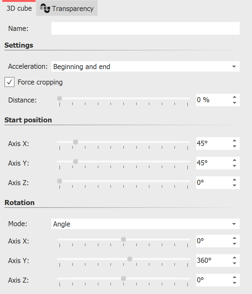Decrease Rotation Axis Y value
This screenshot has height=294, width=252.
pos(234,263)
